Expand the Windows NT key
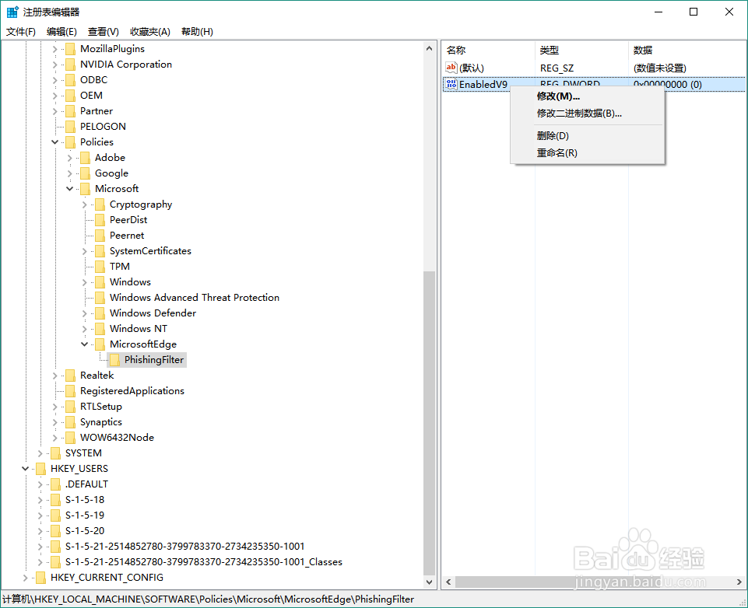 point(84,329)
